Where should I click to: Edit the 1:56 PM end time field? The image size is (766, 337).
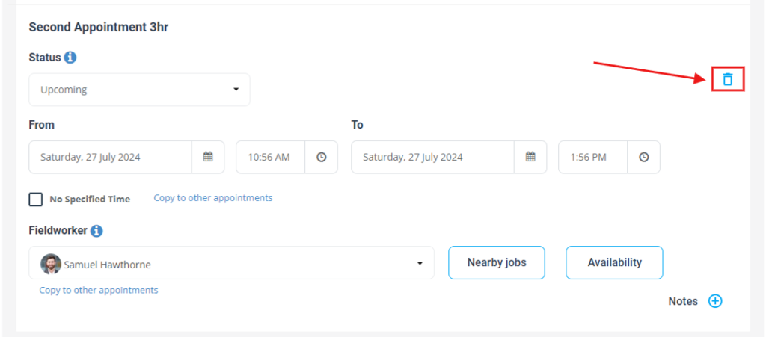coord(593,157)
